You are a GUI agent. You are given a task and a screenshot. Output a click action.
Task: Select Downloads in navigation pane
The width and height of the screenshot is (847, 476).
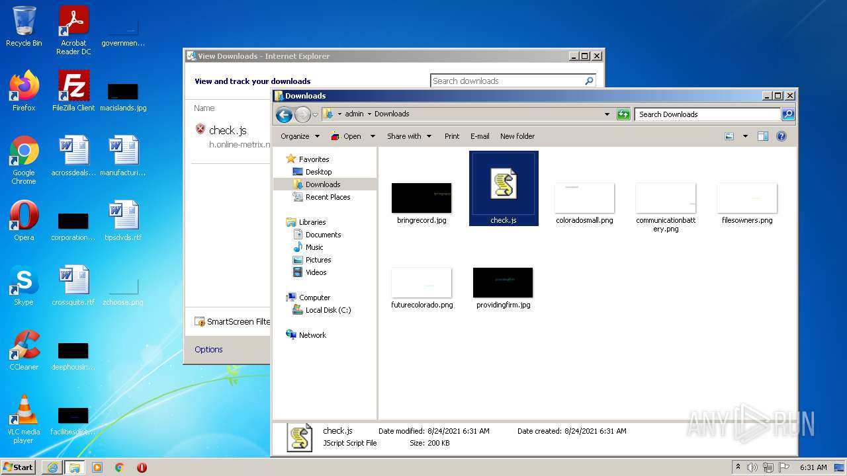pyautogui.click(x=323, y=184)
